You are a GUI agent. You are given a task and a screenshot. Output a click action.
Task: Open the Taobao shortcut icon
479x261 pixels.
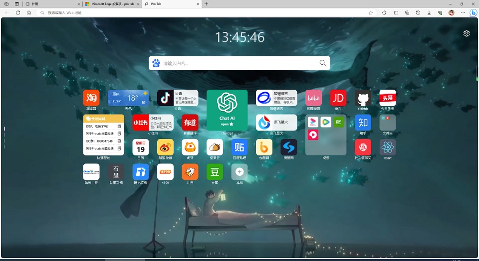tap(91, 98)
